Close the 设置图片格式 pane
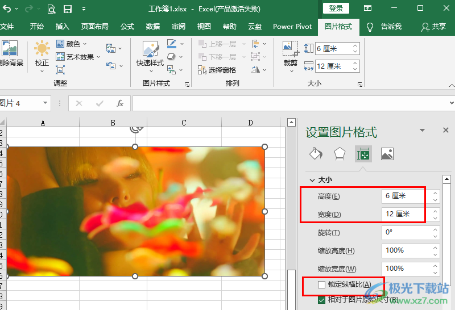This screenshot has height=310, width=455. 446,130
